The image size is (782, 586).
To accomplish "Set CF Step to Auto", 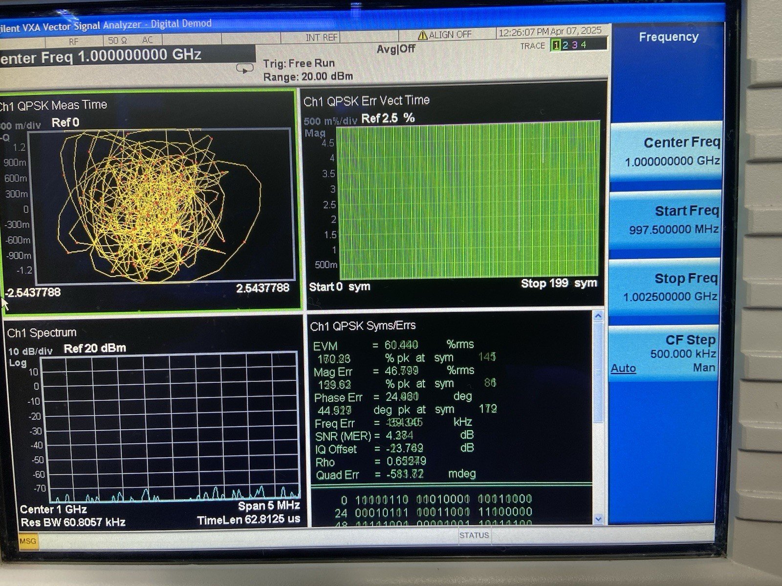I will click(x=623, y=369).
